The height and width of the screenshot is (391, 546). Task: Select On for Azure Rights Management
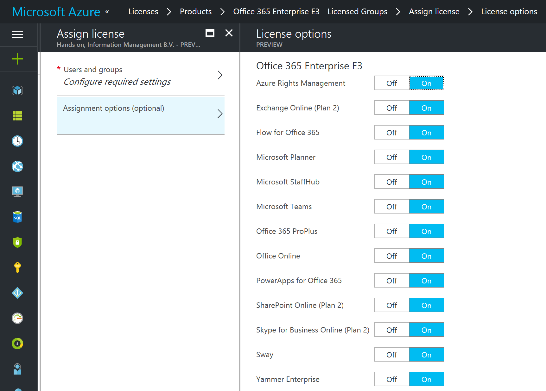(427, 83)
